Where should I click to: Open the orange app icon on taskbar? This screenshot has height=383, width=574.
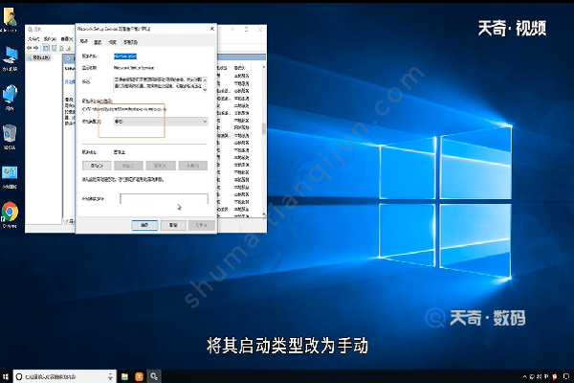click(x=139, y=376)
